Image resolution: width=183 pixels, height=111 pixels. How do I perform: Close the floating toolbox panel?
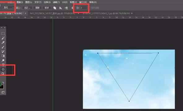pos(5,28)
